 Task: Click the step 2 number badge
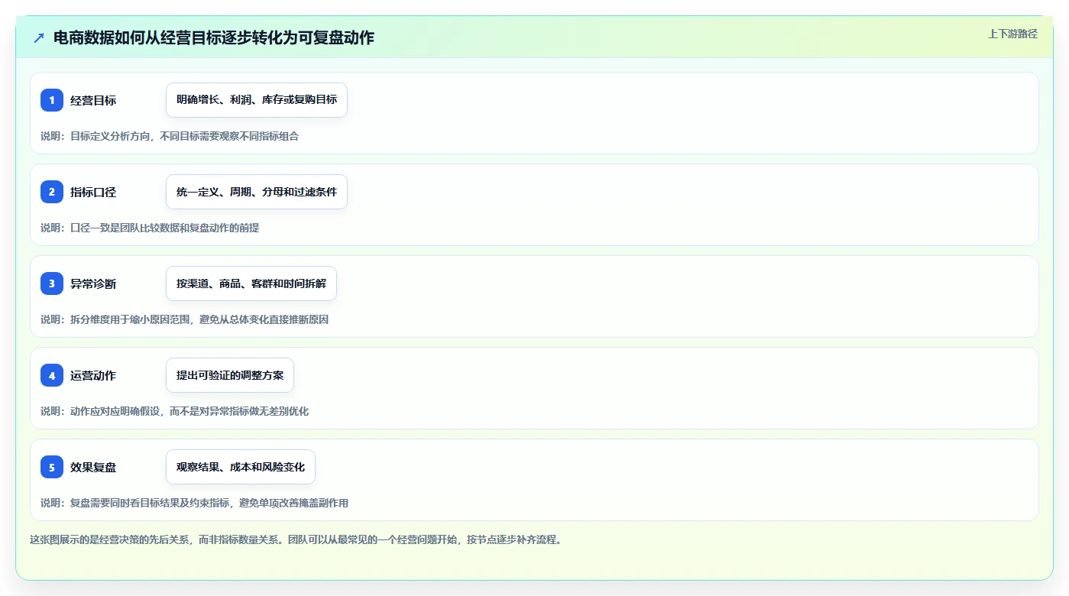pos(52,192)
